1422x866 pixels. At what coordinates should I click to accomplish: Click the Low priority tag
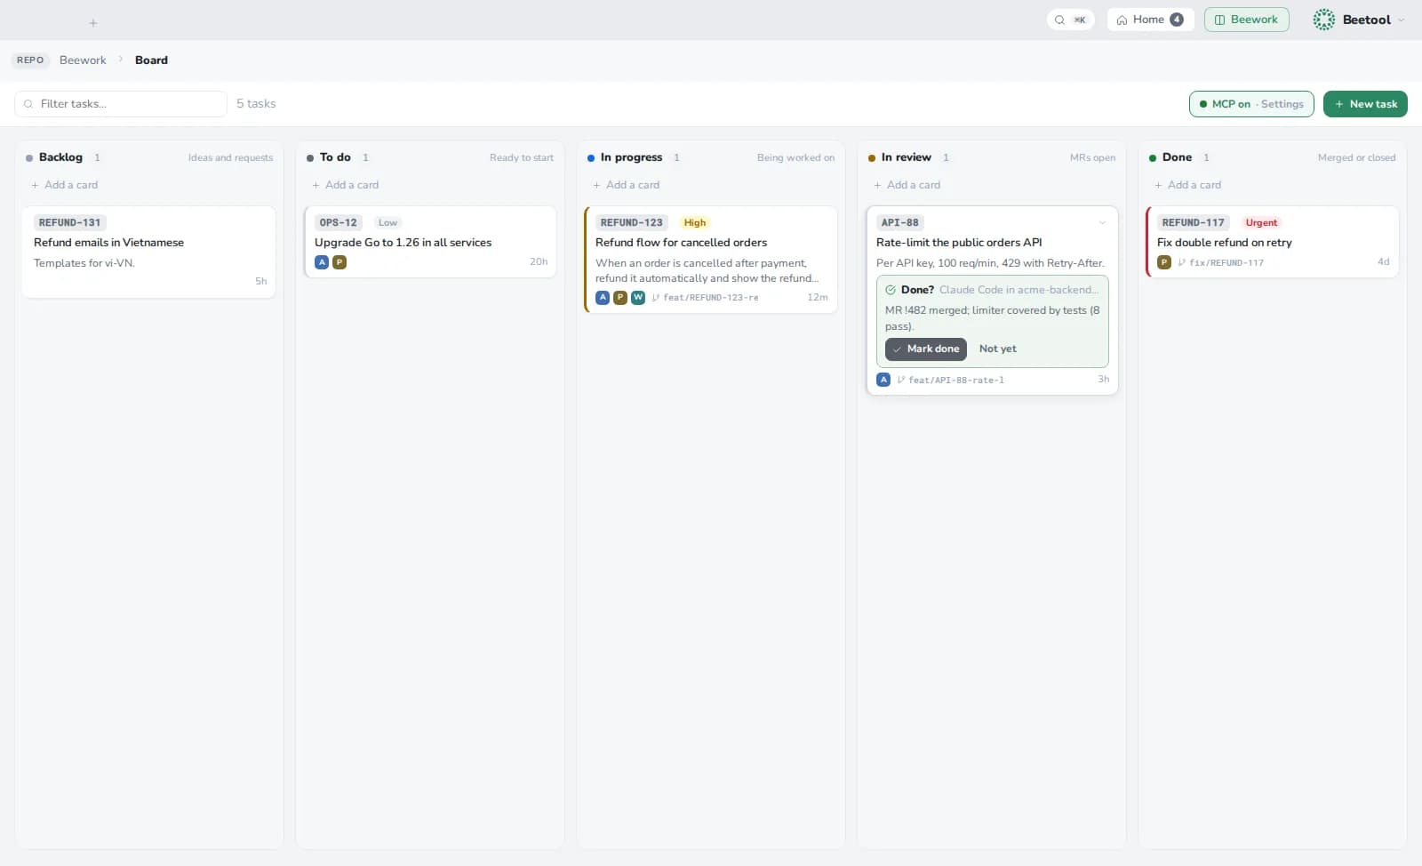point(387,223)
